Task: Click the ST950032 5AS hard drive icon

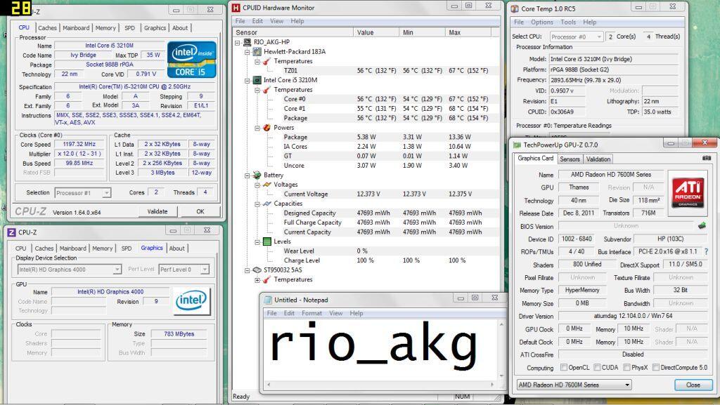Action: coord(257,270)
